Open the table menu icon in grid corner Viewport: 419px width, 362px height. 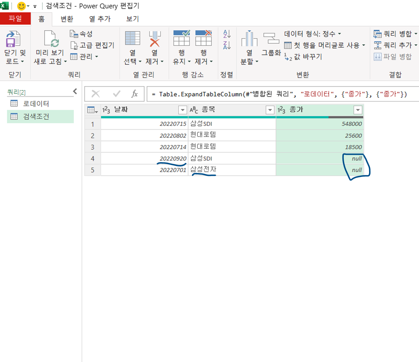[x=92, y=110]
